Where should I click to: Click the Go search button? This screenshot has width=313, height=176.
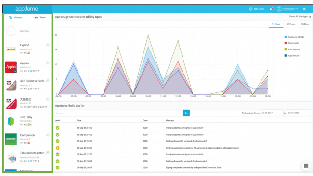pos(186,113)
